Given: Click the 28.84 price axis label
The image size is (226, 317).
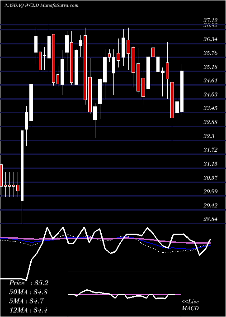Looking at the screenshot, I should pyautogui.click(x=211, y=219).
